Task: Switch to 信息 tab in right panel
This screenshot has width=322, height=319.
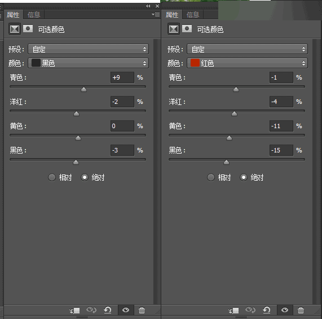Action: (x=193, y=15)
